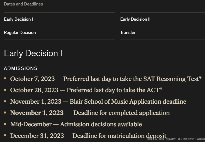
Task: Click the ADMISSIONS subheading
Action: pos(21,68)
